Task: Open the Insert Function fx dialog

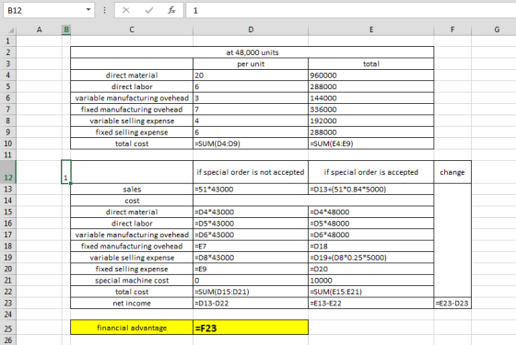Action: 171,10
